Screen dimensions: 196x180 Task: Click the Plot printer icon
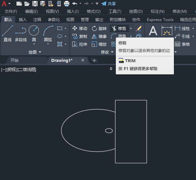(x=67, y=4)
